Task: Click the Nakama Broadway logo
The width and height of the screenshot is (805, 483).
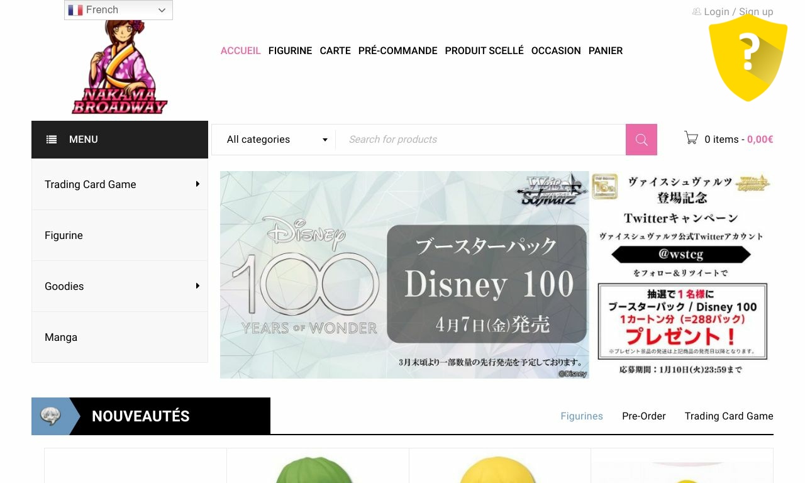Action: pyautogui.click(x=119, y=67)
